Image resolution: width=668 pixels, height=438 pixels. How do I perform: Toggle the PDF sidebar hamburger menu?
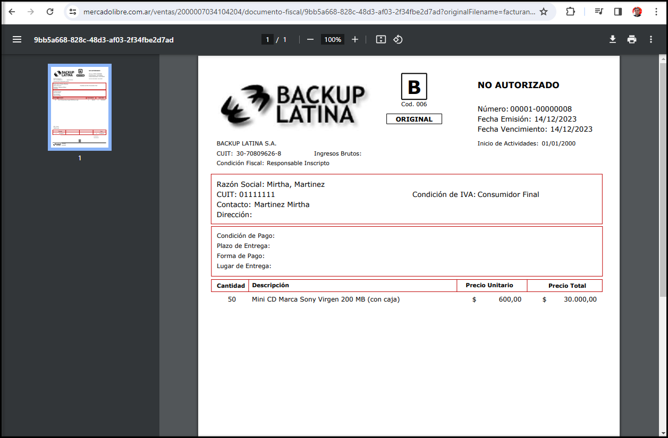pos(17,39)
